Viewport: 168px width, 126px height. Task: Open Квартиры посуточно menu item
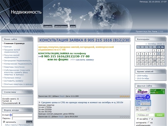(x=14, y=67)
